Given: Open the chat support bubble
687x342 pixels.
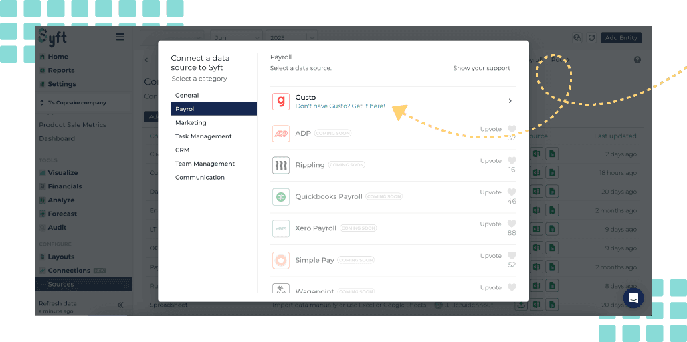Looking at the screenshot, I should pyautogui.click(x=633, y=298).
